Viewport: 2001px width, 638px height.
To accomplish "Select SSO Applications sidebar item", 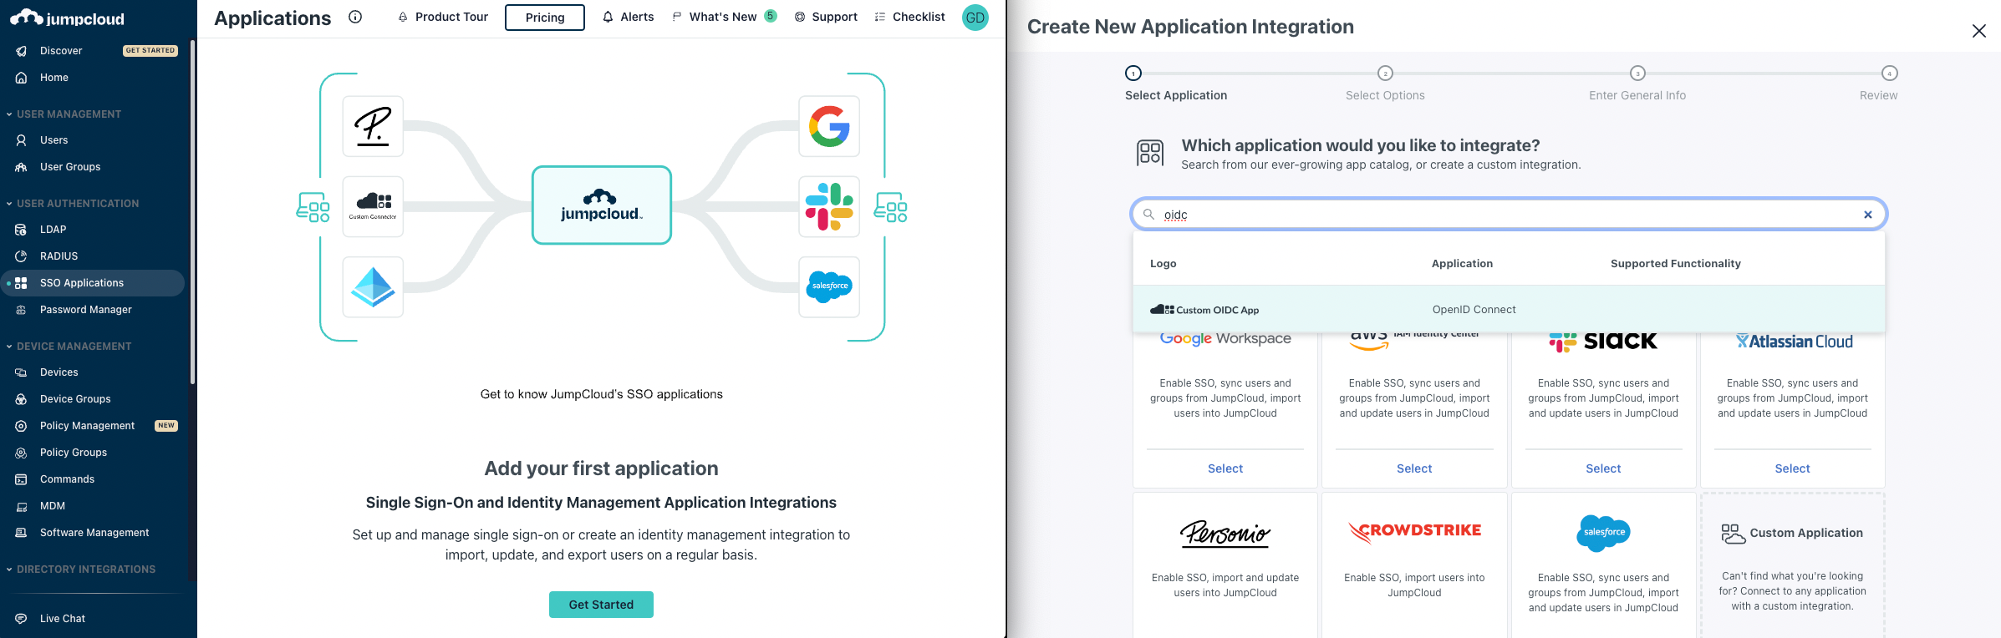I will pyautogui.click(x=92, y=283).
